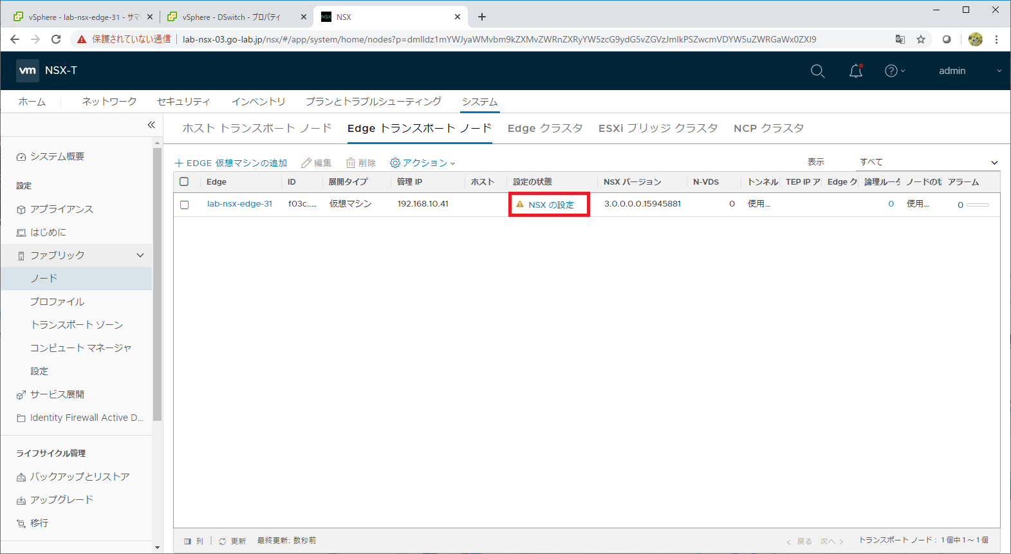Click the 編集 pencil icon
Image resolution: width=1011 pixels, height=554 pixels.
[306, 163]
